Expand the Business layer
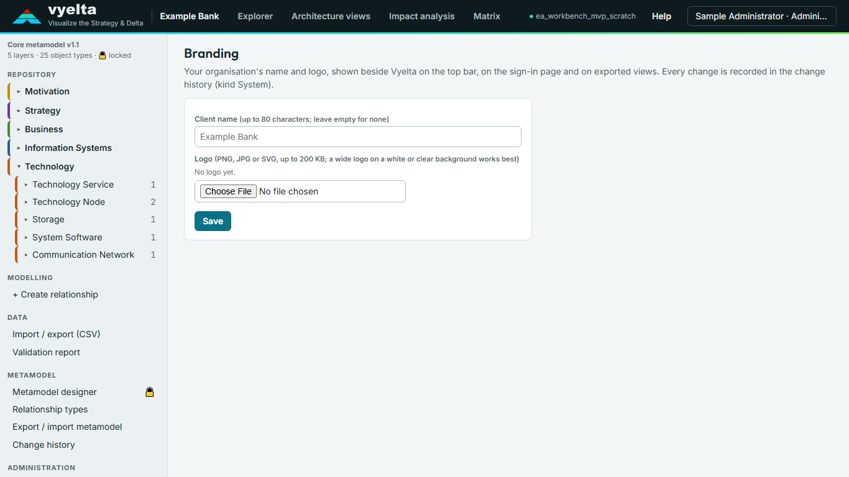 pos(19,129)
